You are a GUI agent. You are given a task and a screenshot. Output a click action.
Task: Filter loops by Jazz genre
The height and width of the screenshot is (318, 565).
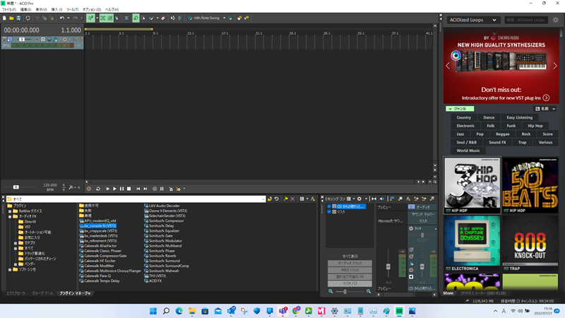[460, 134]
